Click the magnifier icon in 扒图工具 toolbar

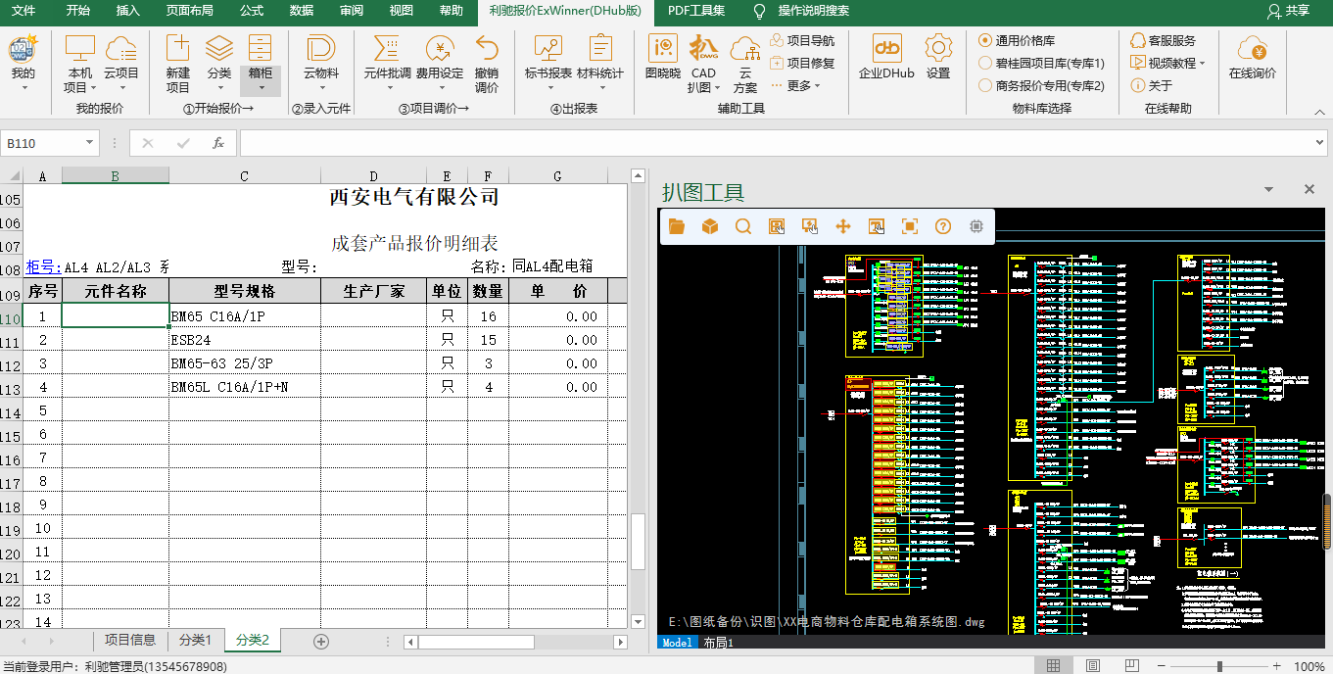pos(743,226)
